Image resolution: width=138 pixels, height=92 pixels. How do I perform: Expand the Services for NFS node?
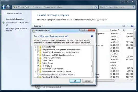click(x=36, y=47)
